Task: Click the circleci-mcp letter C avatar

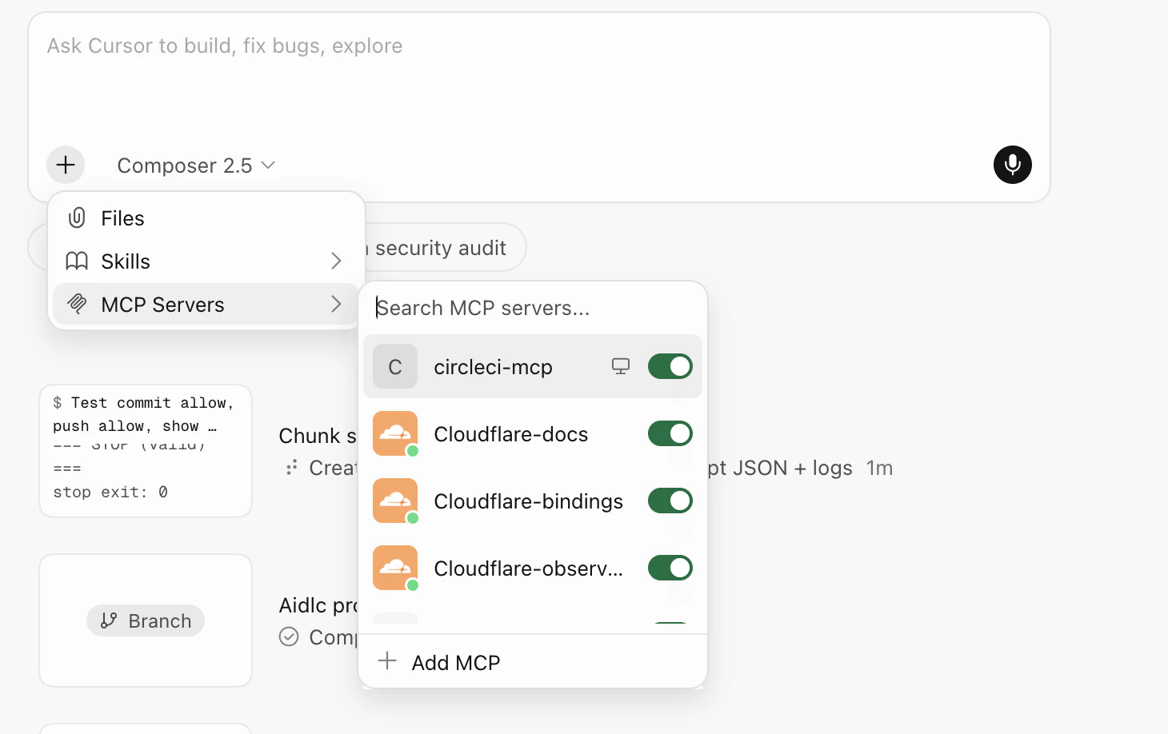Action: coord(395,366)
